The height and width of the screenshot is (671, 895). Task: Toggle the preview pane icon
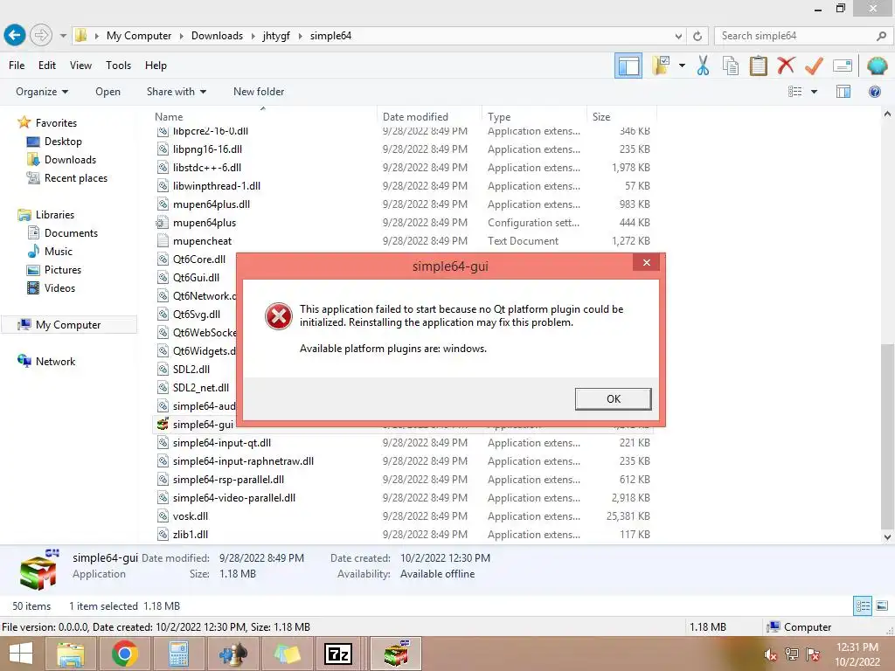(x=843, y=92)
